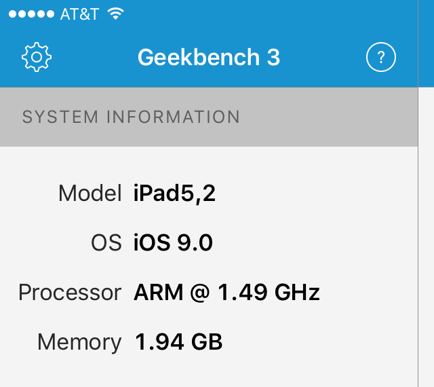Click the Processor label
The height and width of the screenshot is (387, 434).
tap(69, 293)
